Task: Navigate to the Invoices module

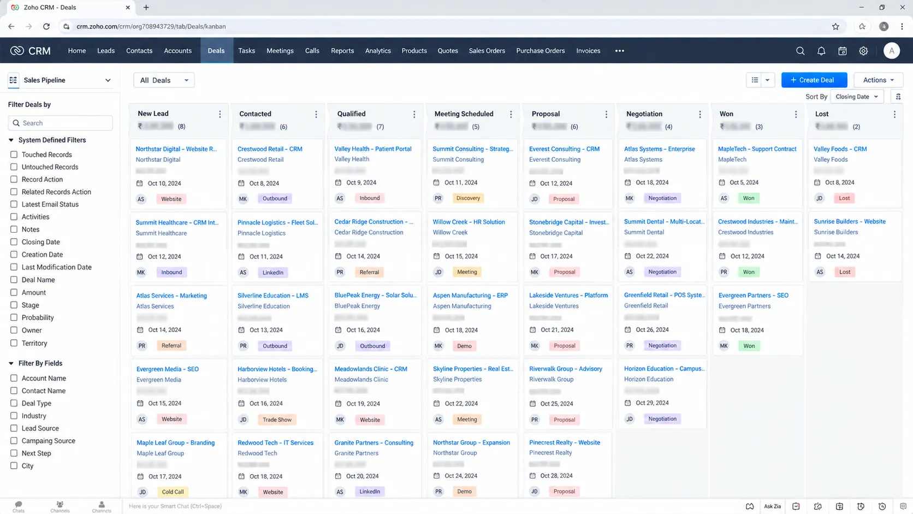Action: pos(588,51)
